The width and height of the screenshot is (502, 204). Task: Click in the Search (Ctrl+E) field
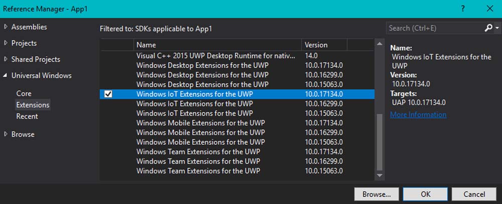(x=435, y=28)
